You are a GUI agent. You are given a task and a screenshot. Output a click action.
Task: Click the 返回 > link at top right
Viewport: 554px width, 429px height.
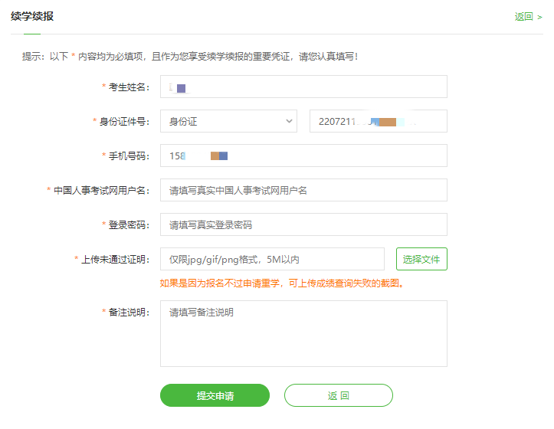pyautogui.click(x=528, y=17)
